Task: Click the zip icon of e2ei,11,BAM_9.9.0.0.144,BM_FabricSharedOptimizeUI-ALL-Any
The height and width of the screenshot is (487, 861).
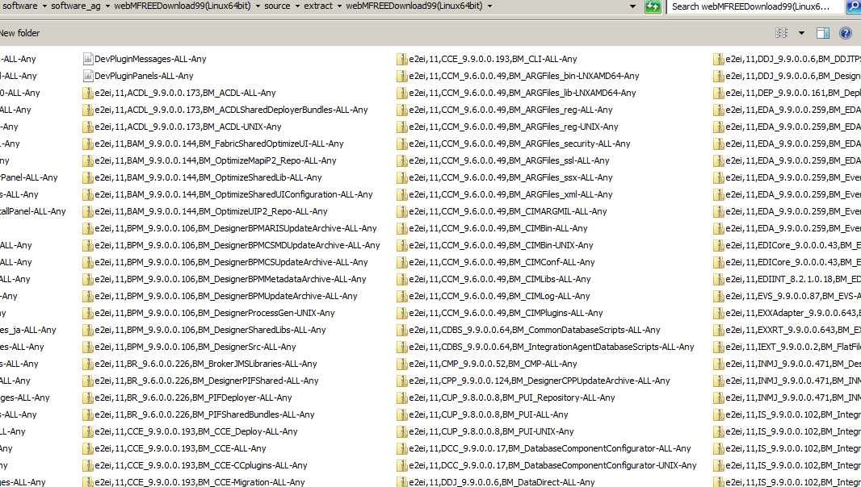Action: [x=87, y=144]
